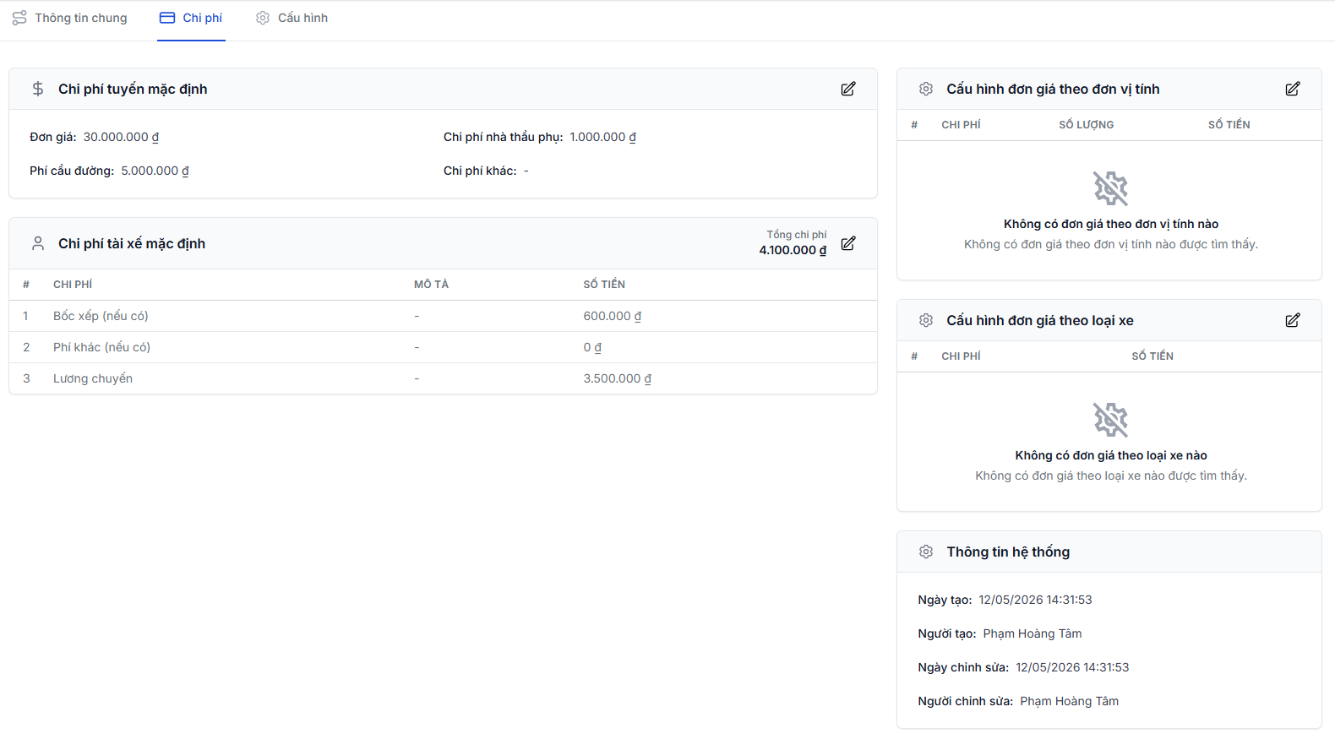1335x750 pixels.
Task: Switch to the Thông tin chung tab
Action: pyautogui.click(x=70, y=18)
